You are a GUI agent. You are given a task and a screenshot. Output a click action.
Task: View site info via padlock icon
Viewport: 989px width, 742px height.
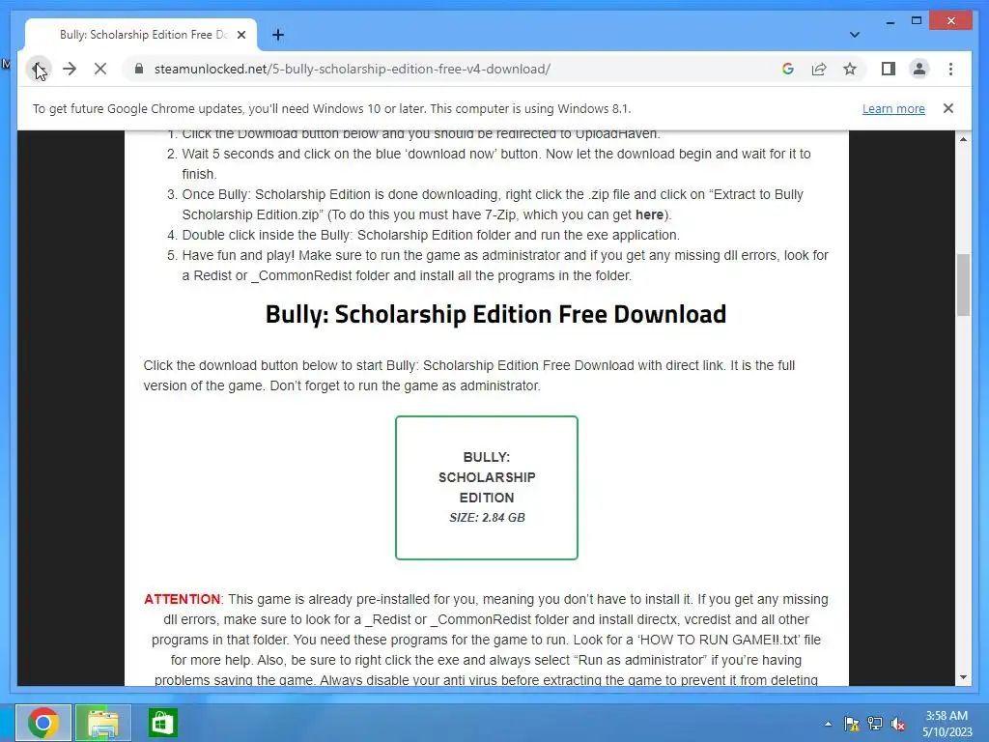click(x=139, y=69)
